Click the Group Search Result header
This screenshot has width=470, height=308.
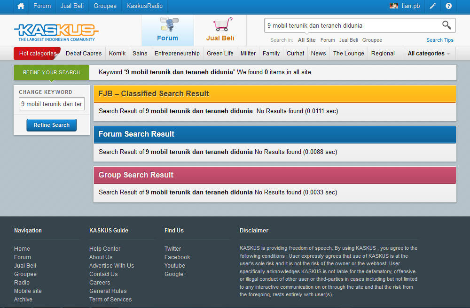click(275, 175)
